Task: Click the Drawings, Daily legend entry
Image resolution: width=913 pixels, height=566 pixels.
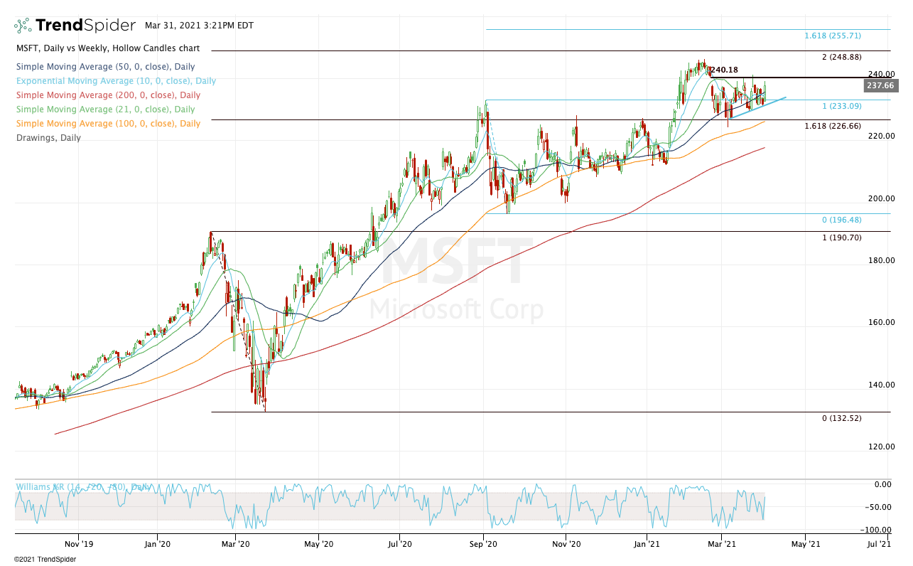Action: pyautogui.click(x=48, y=138)
